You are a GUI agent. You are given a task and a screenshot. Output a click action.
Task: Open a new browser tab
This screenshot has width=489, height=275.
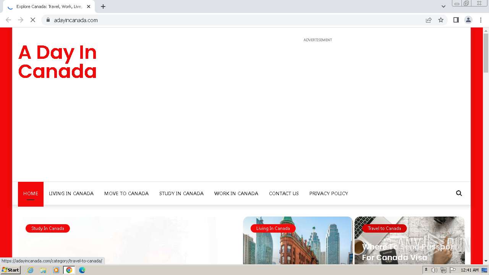tap(103, 6)
